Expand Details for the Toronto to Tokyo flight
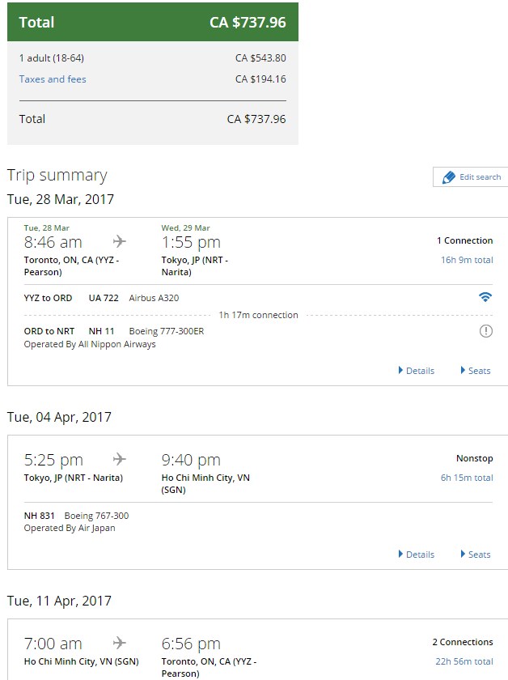The image size is (508, 680). point(416,371)
